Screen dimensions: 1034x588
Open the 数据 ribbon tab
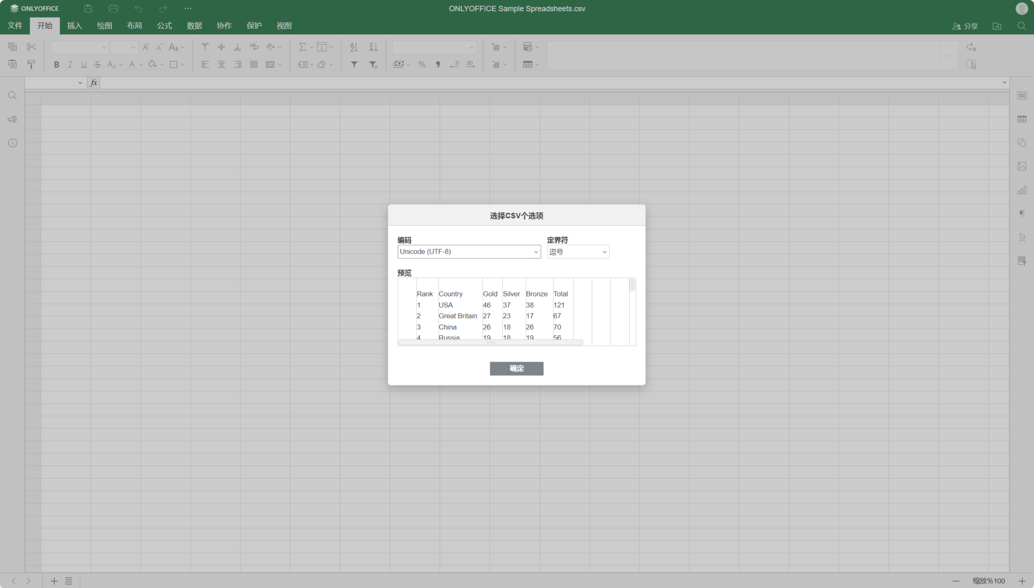click(194, 26)
